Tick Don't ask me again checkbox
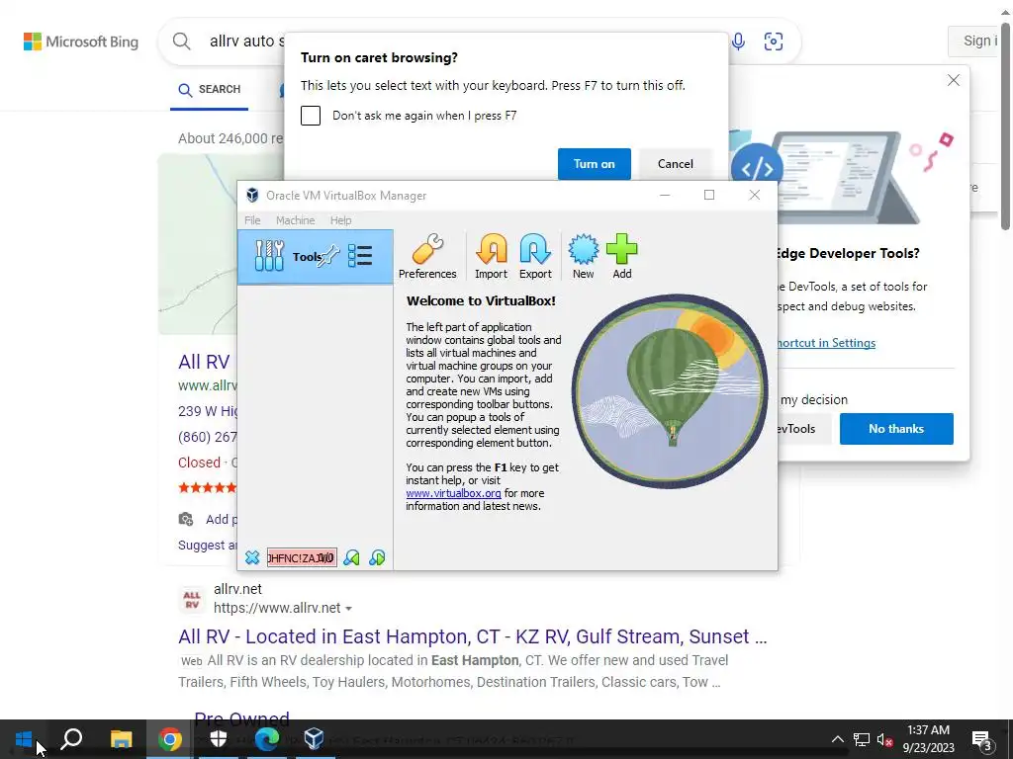Screen dimensions: 1013x759 (310, 116)
